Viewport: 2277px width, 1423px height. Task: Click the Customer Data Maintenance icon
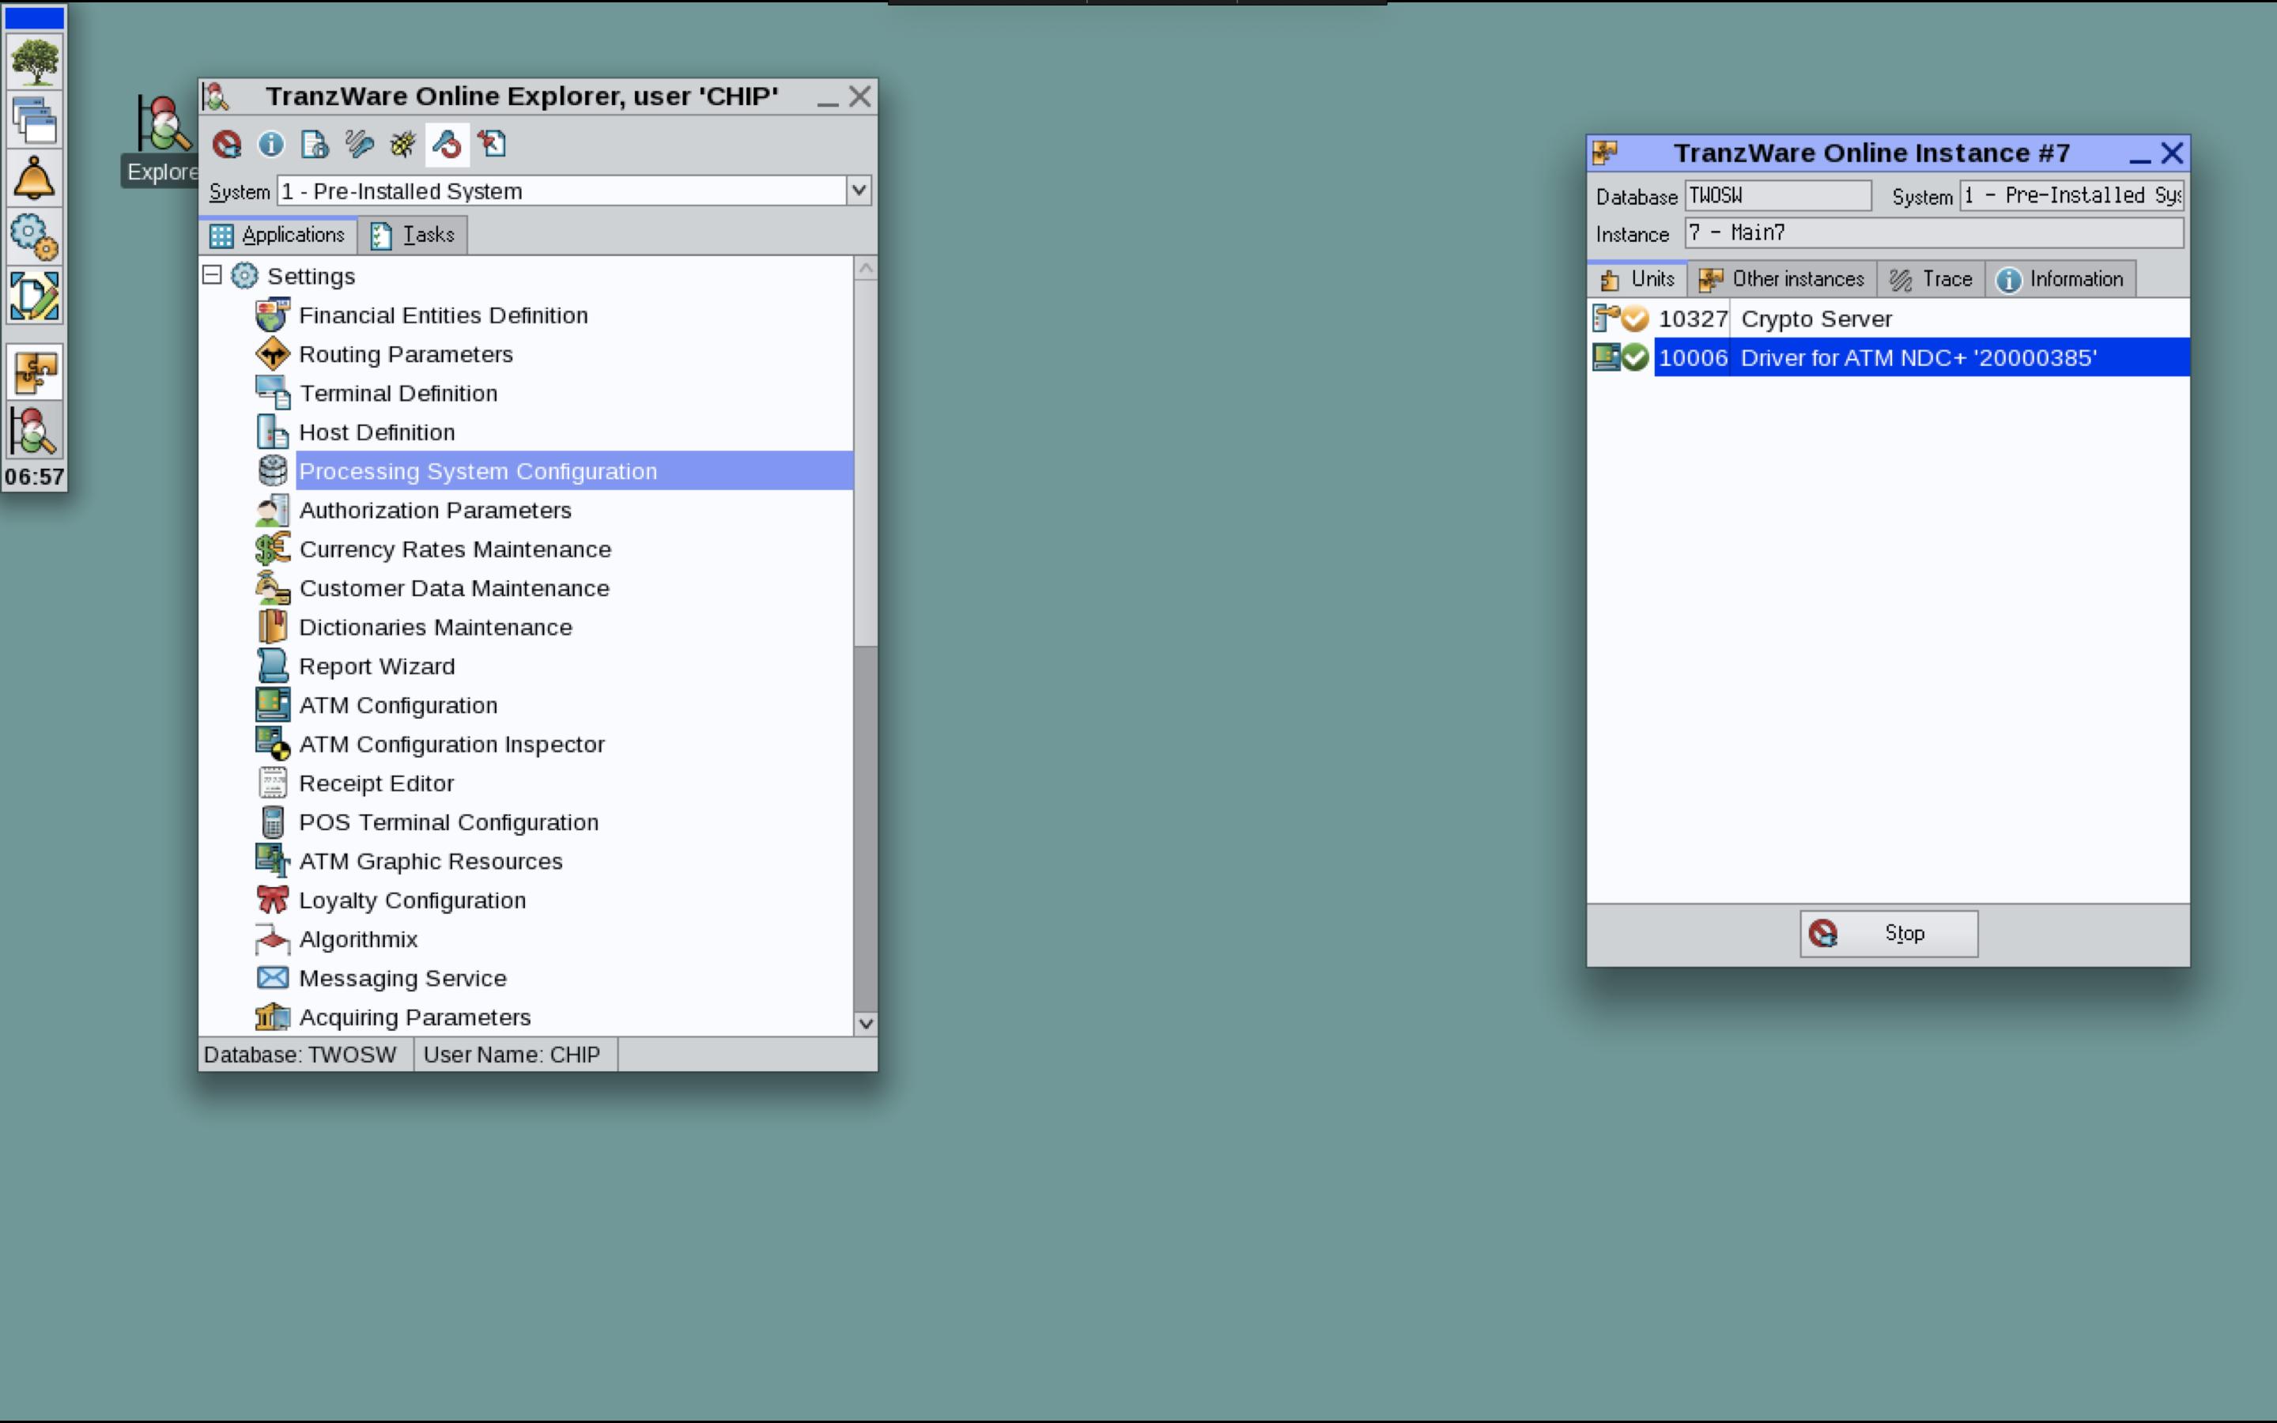pyautogui.click(x=272, y=588)
